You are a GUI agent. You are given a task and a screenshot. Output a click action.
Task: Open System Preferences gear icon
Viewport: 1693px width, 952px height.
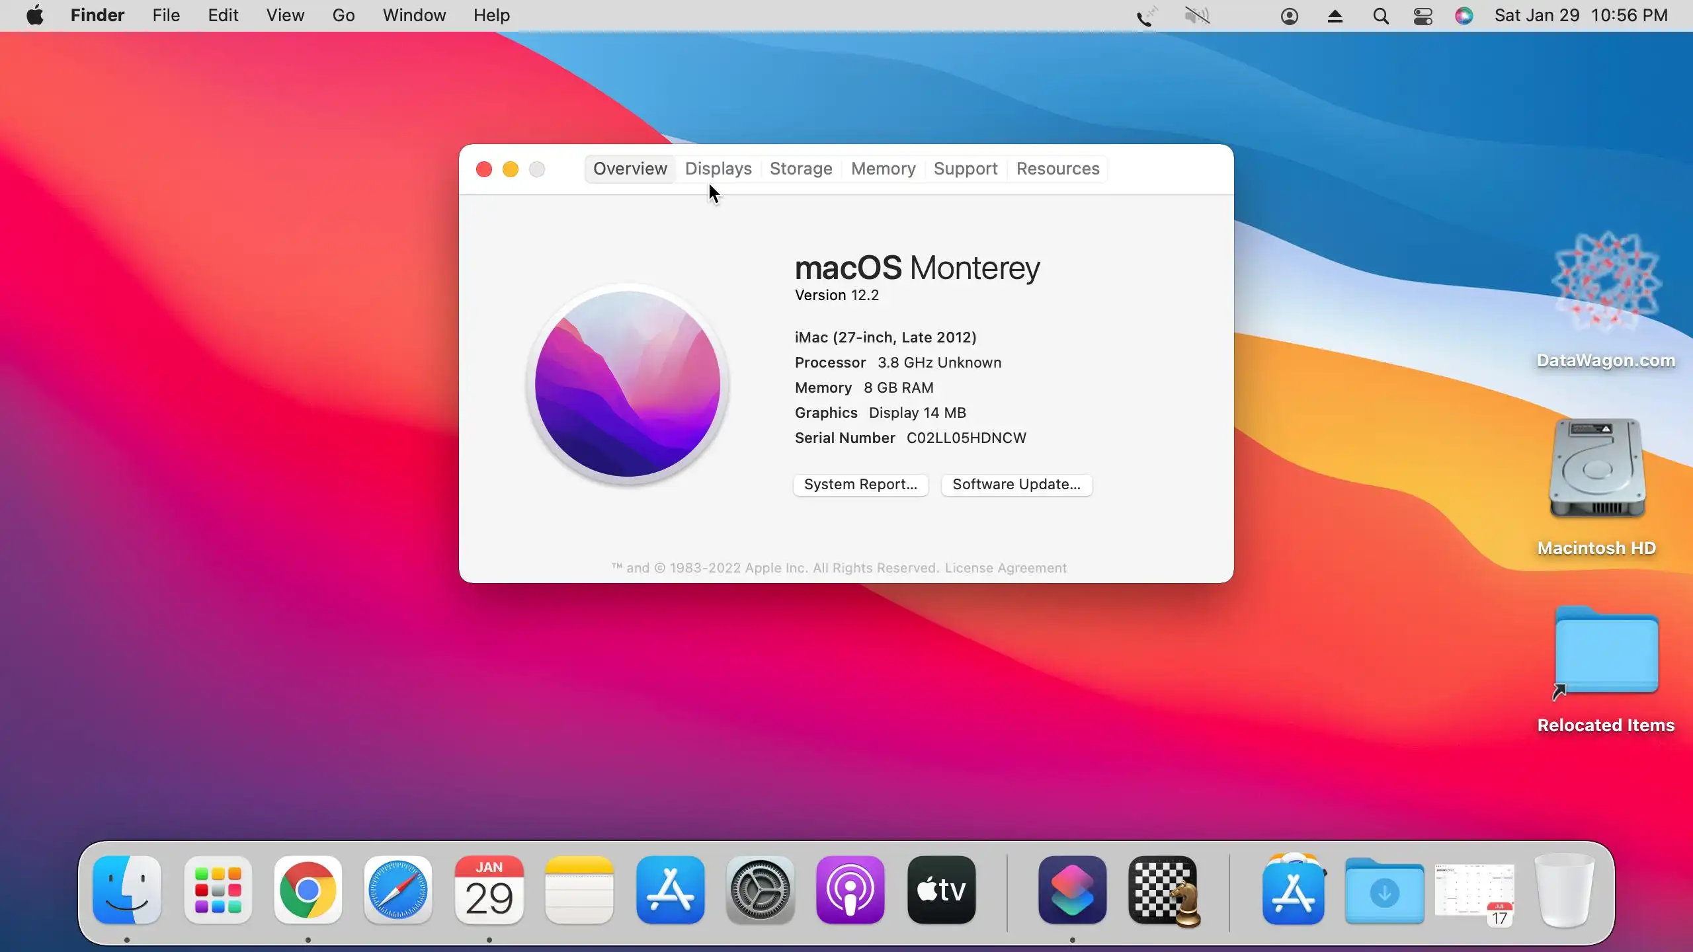pos(760,890)
